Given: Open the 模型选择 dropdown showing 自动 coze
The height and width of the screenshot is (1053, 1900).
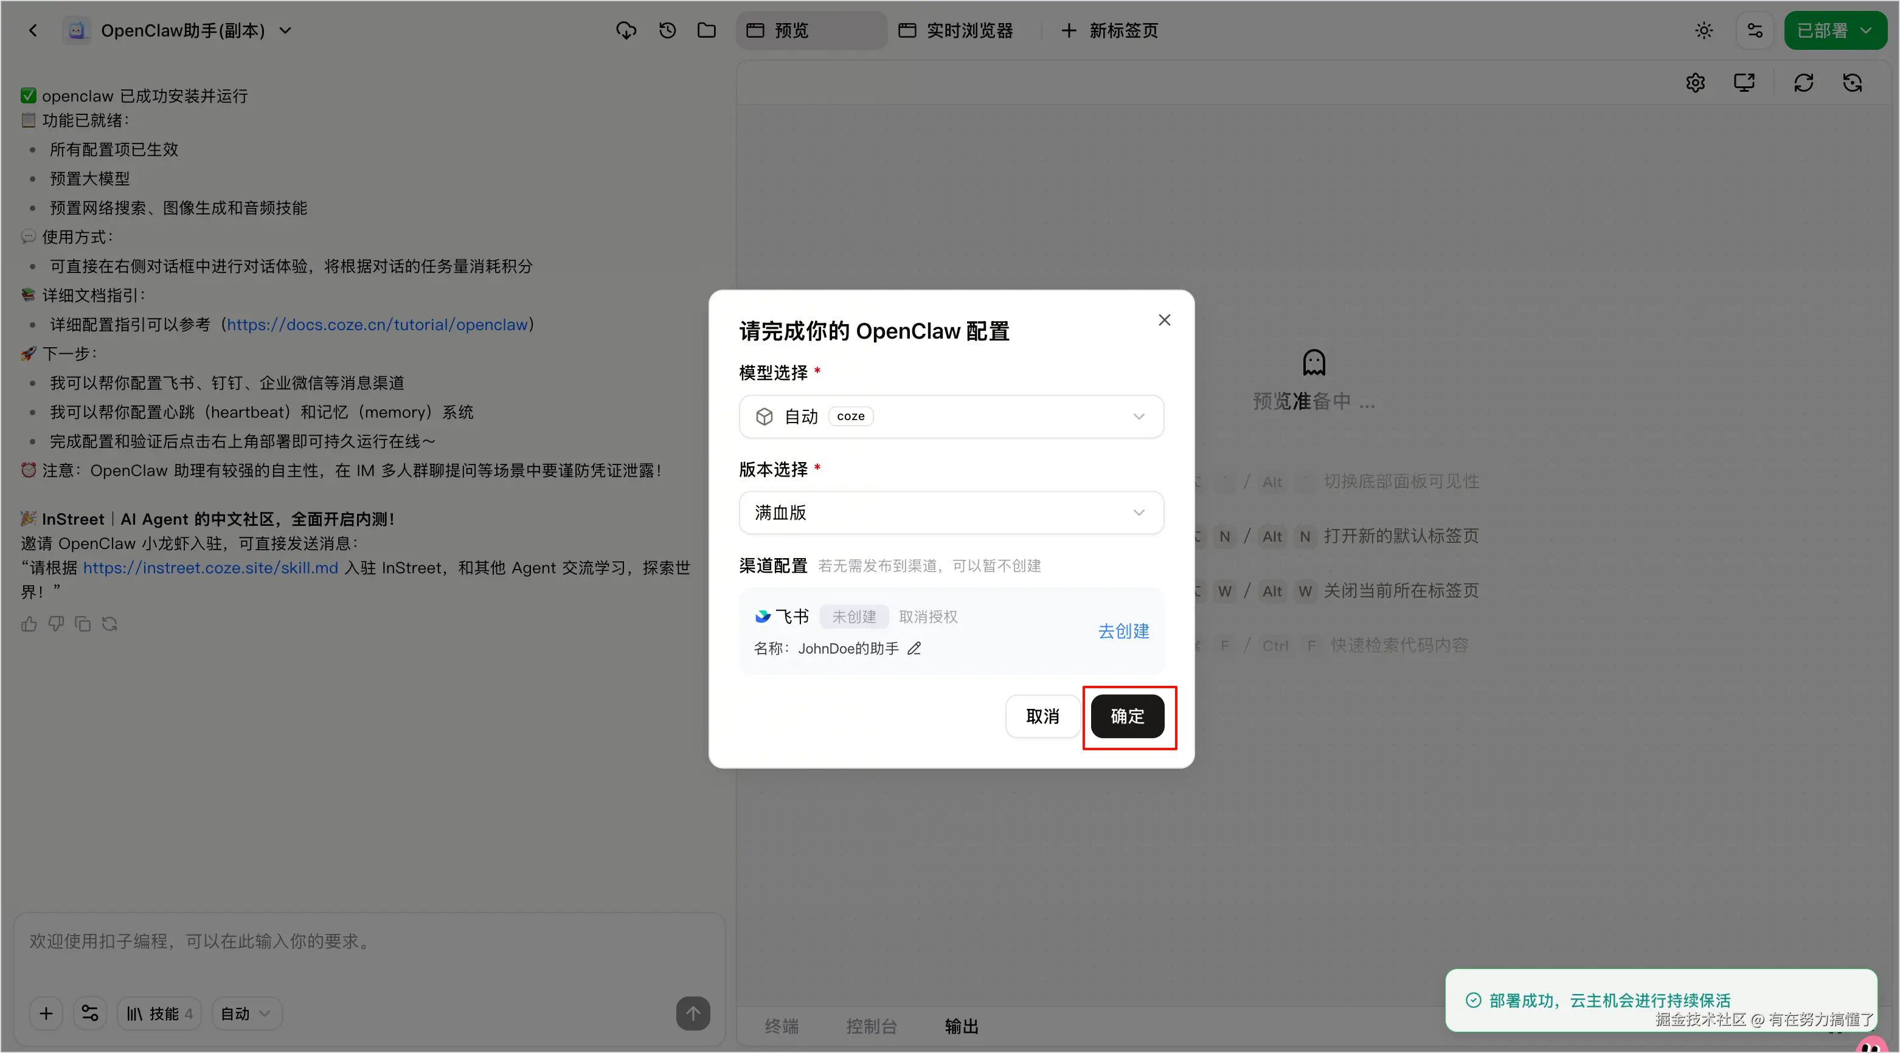Looking at the screenshot, I should [951, 416].
